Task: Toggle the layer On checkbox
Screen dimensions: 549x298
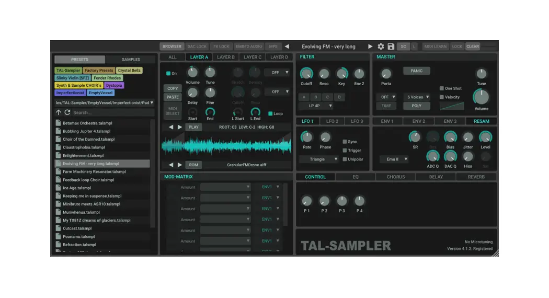Action: [168, 74]
